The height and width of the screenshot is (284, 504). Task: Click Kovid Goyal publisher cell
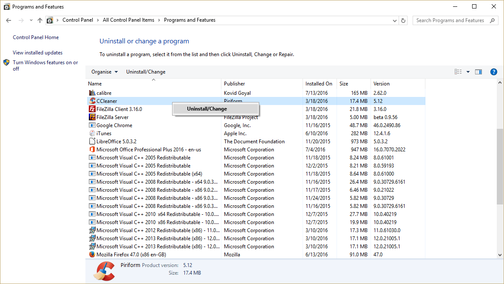click(x=237, y=93)
